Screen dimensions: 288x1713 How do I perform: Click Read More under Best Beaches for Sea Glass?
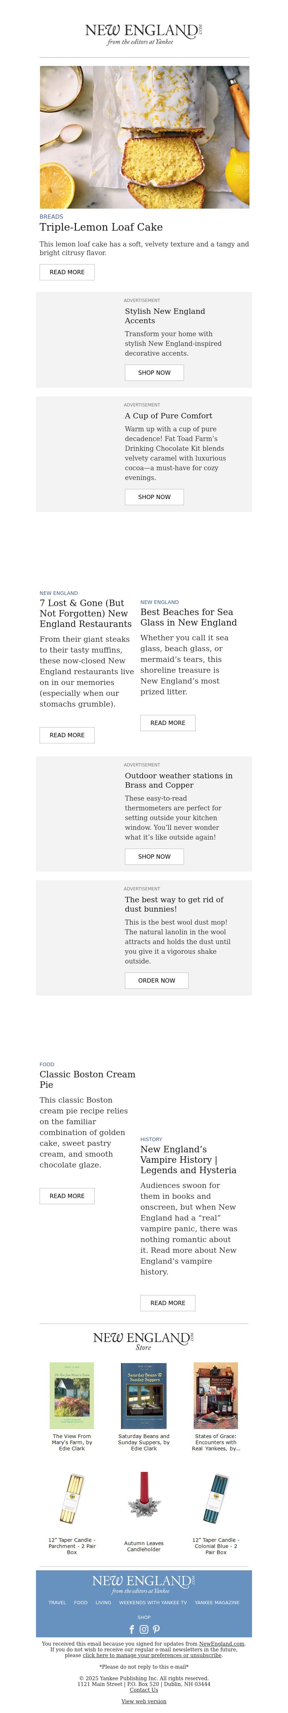tap(168, 723)
